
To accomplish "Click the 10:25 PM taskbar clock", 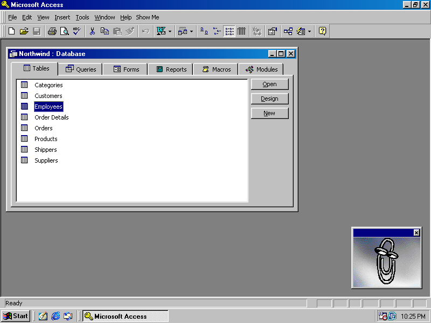I will (413, 317).
